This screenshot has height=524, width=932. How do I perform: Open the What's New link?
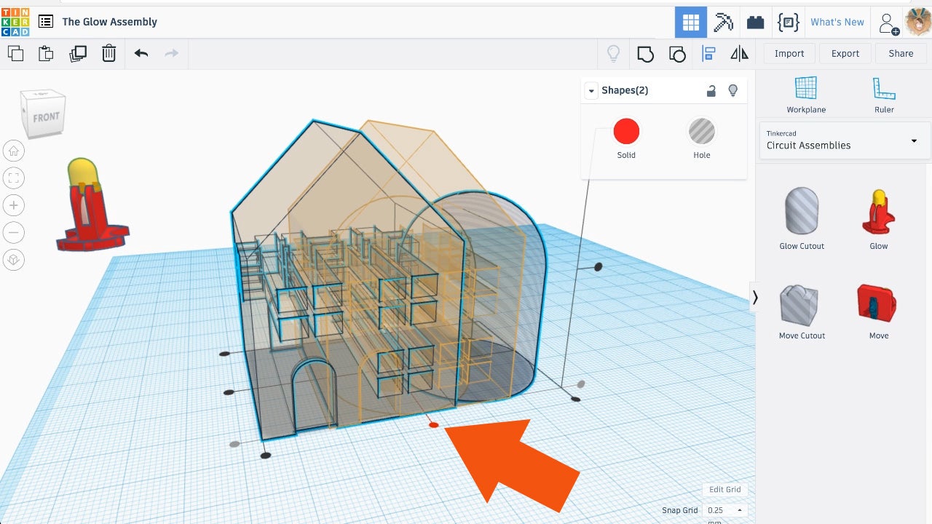[837, 22]
